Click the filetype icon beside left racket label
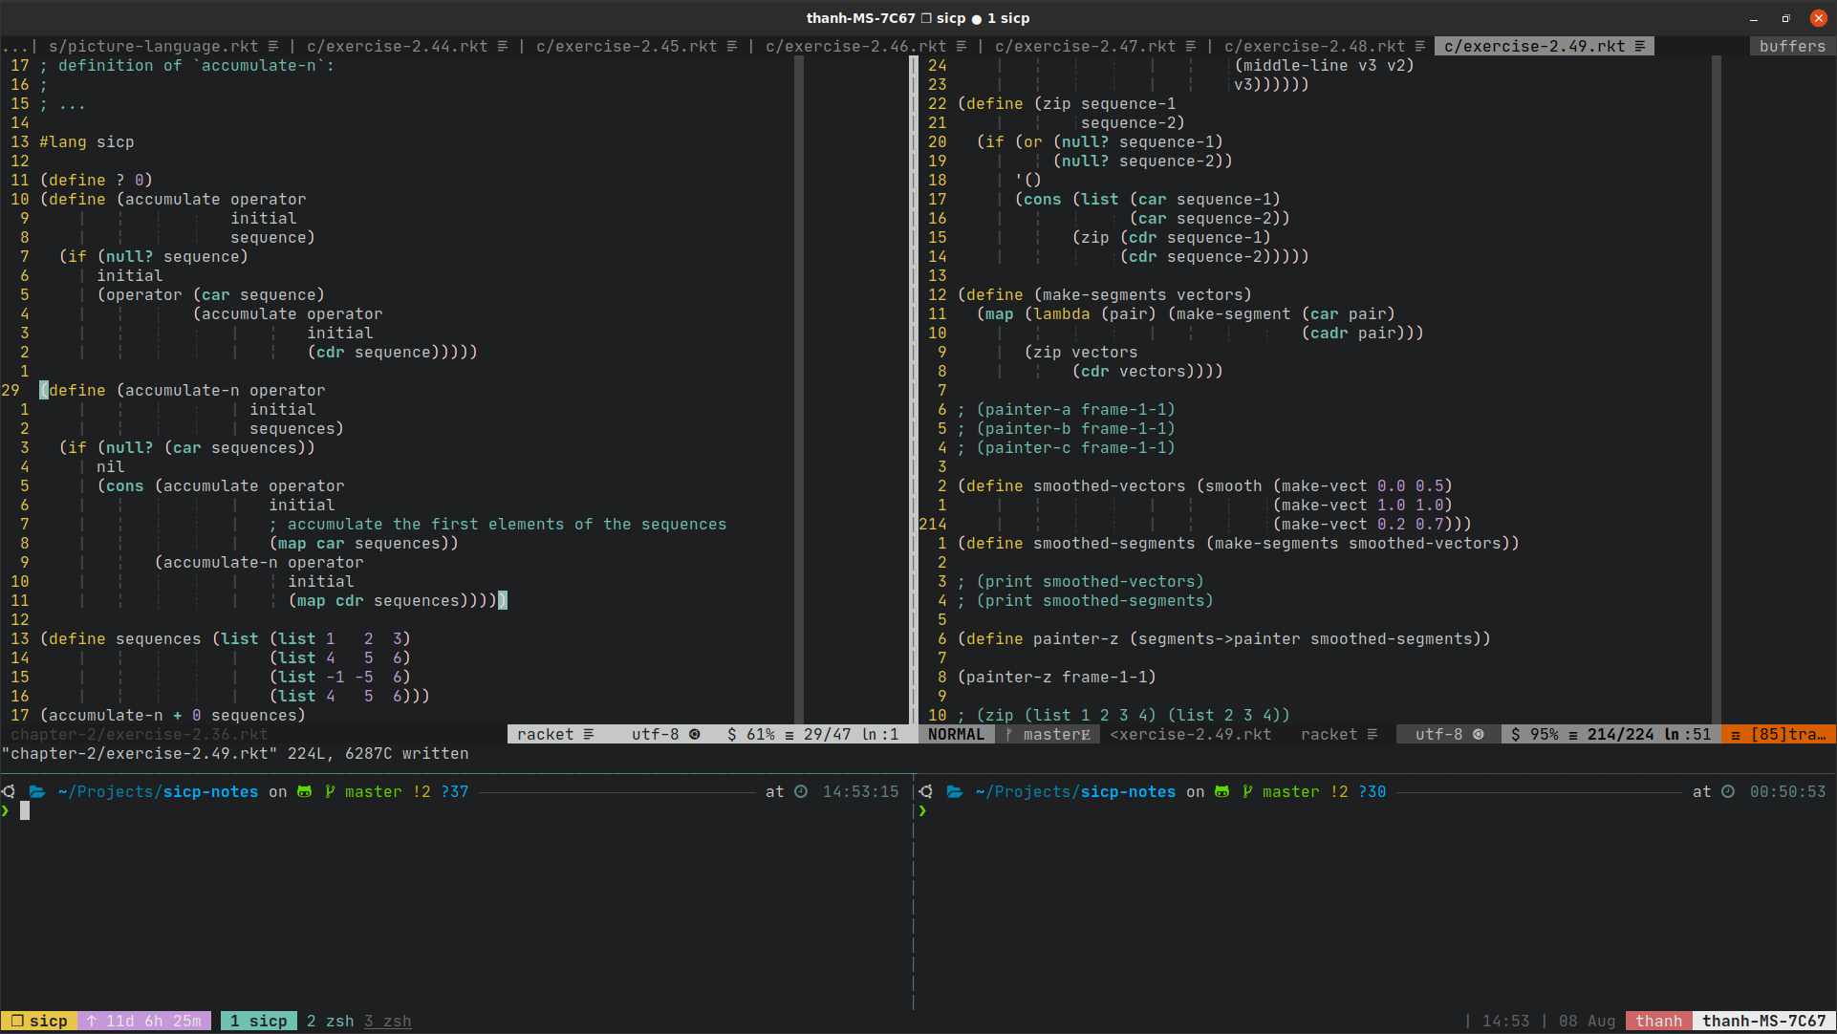 click(589, 734)
